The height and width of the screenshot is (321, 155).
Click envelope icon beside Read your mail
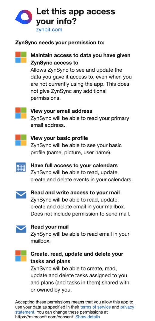click(21, 229)
